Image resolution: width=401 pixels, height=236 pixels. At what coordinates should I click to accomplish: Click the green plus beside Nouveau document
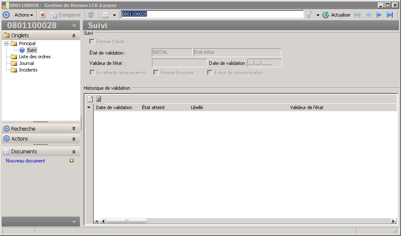pos(72,160)
